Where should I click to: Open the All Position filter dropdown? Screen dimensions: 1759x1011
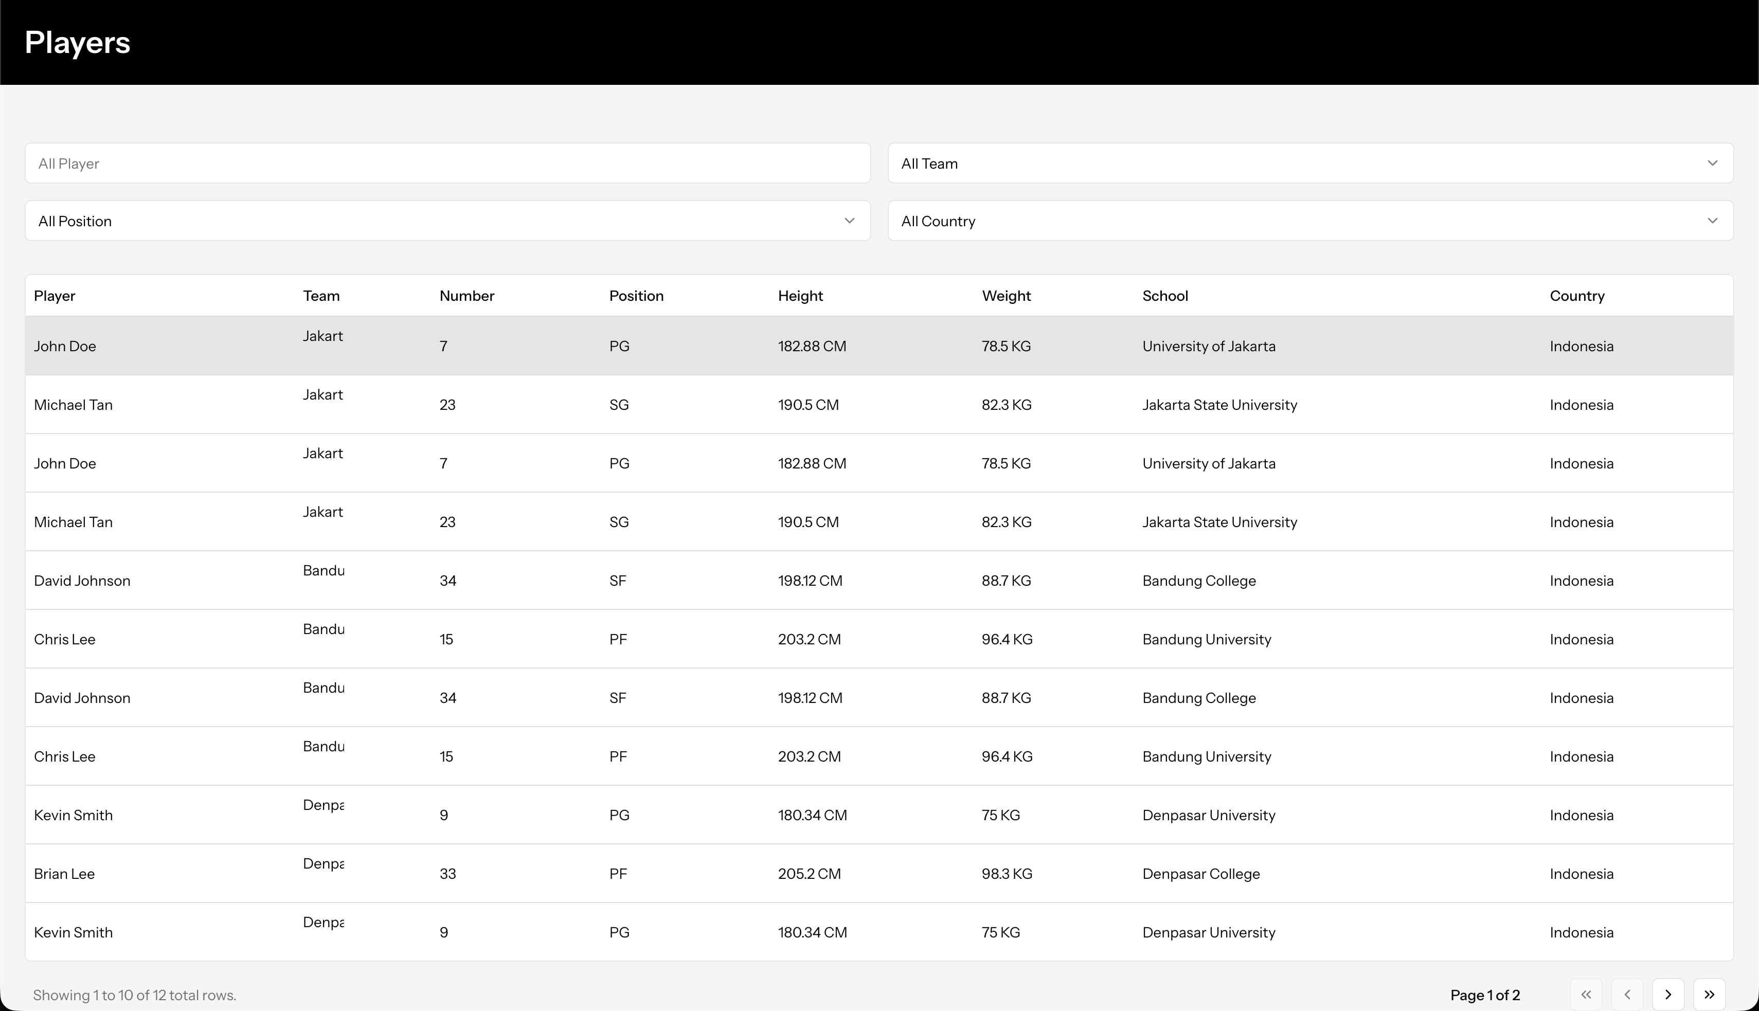(x=448, y=221)
